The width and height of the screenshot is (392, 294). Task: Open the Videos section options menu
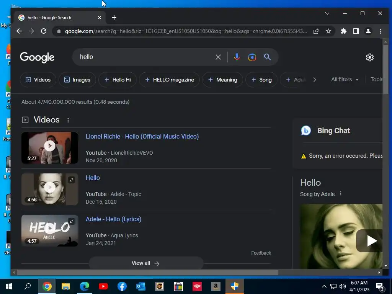pos(68,120)
